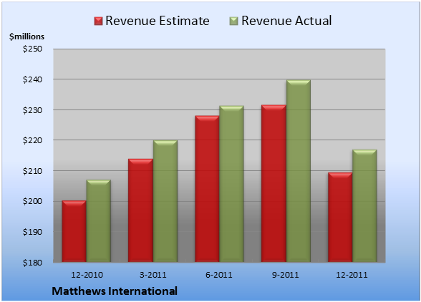Click the '$230' axis value

[x=32, y=110]
